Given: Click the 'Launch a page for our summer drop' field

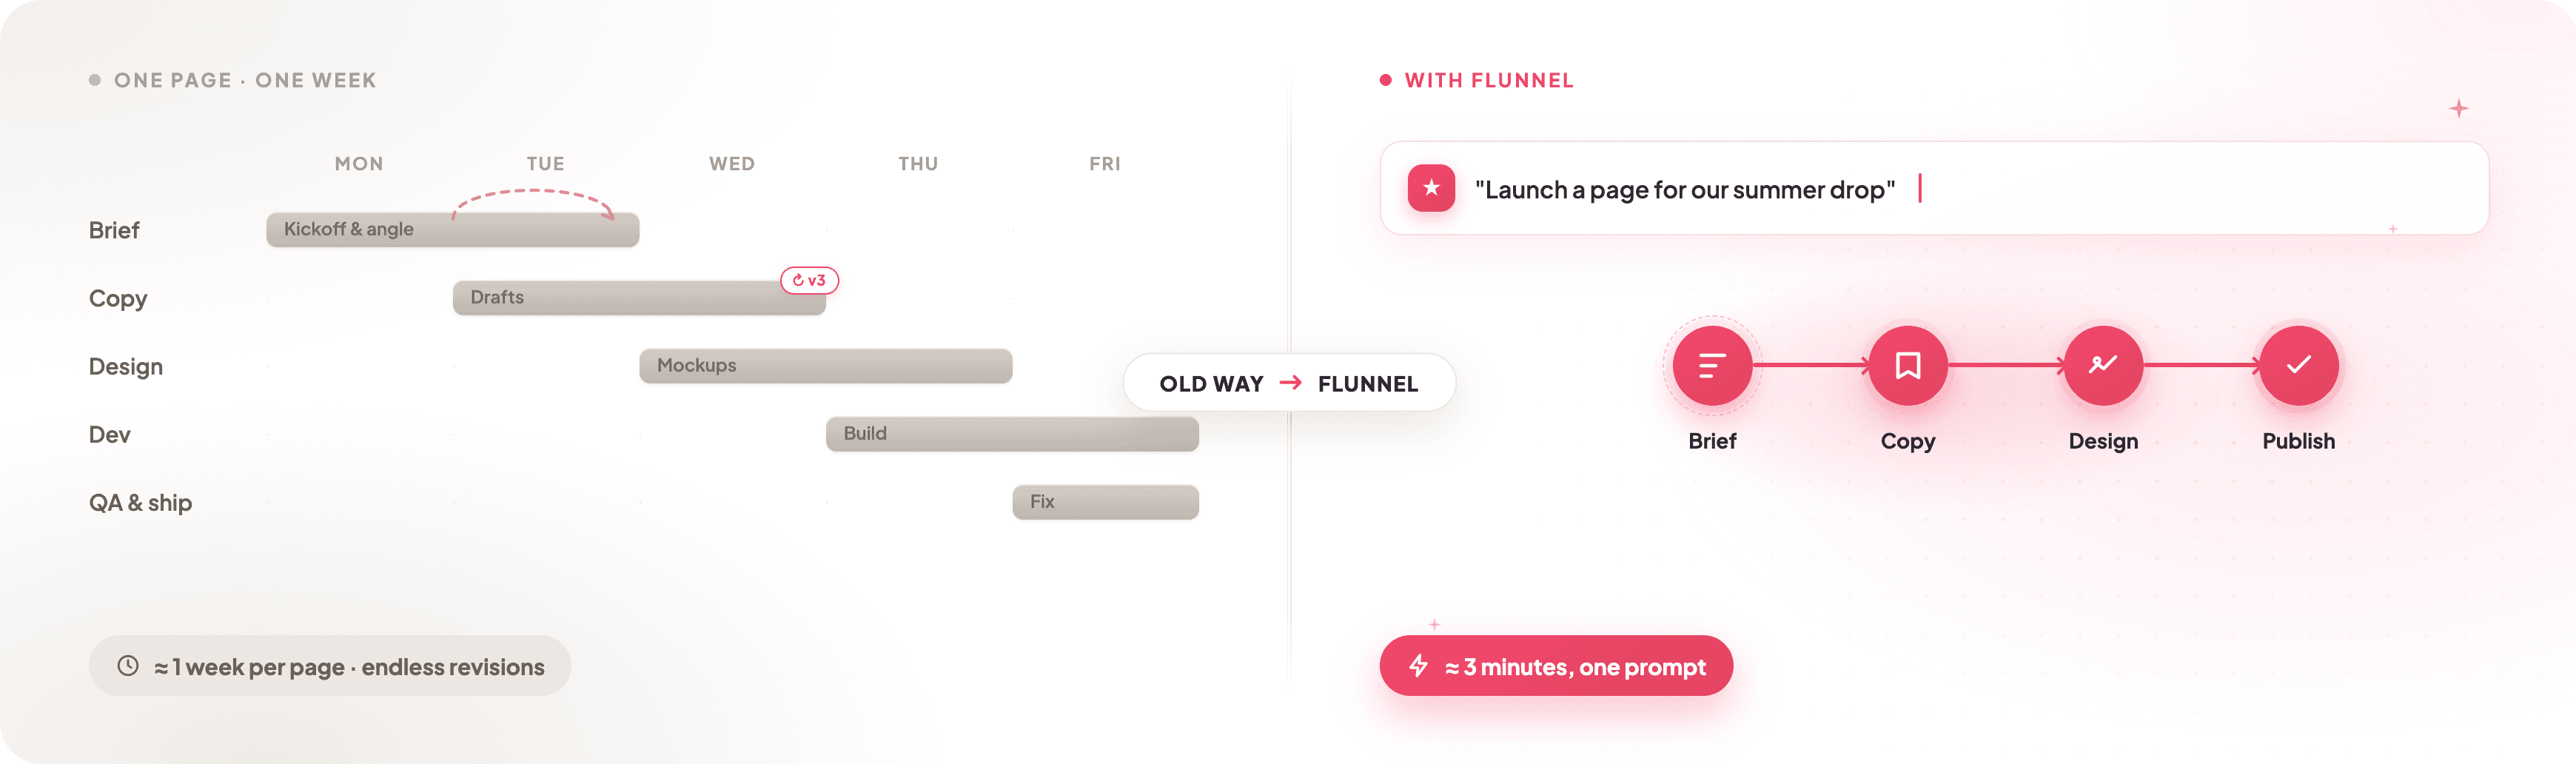Looking at the screenshot, I should 1933,188.
